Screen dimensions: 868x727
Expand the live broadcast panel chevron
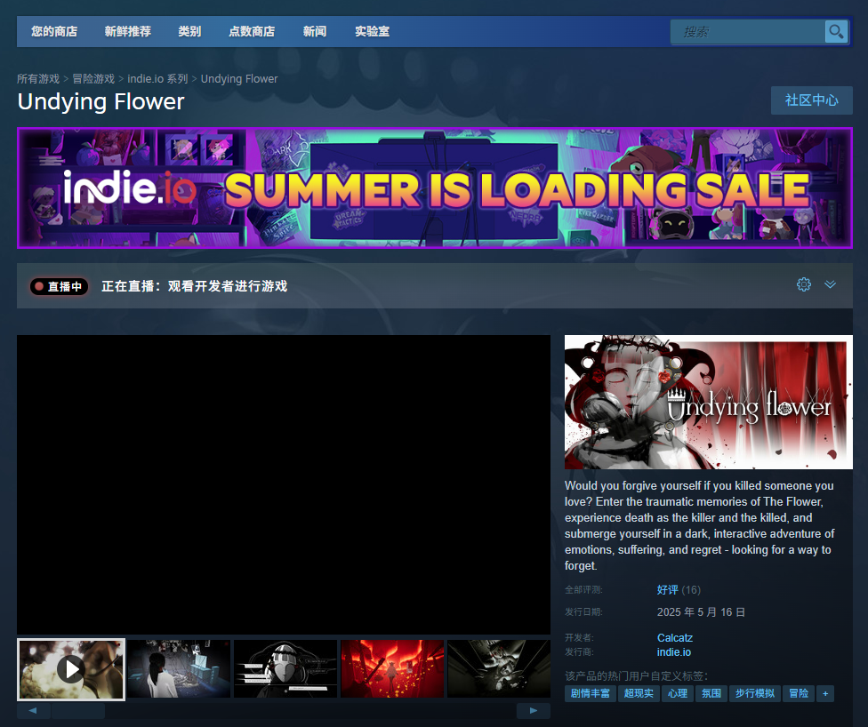(x=830, y=284)
